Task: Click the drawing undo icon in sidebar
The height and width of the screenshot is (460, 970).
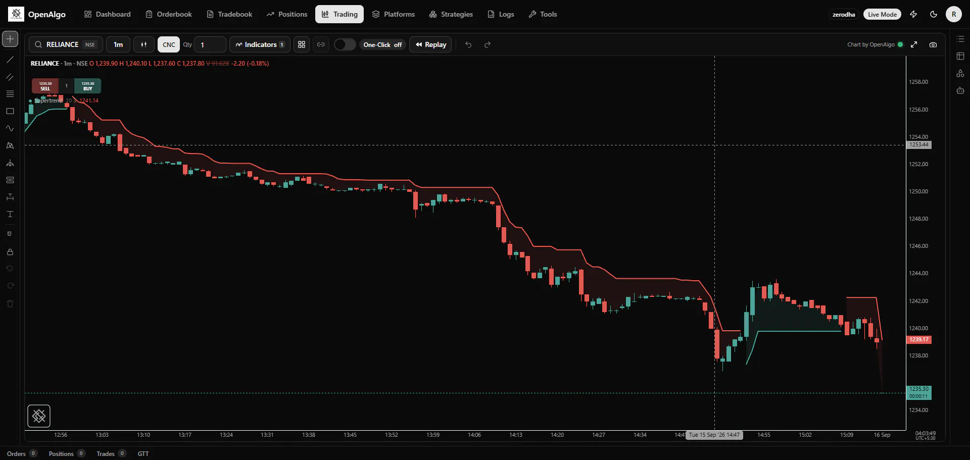Action: point(10,268)
